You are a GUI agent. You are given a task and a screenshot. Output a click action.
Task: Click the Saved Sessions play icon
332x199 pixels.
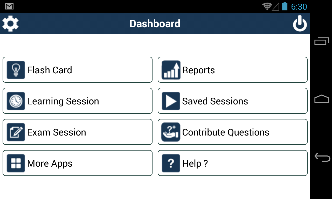[x=171, y=101]
